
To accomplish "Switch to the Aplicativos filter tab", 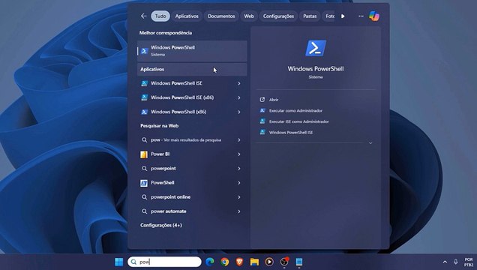I will tap(187, 16).
